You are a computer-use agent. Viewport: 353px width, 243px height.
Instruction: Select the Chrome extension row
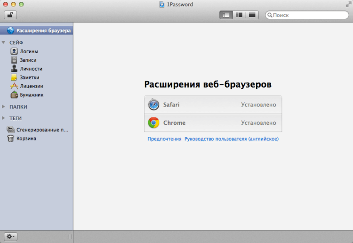[x=213, y=123]
